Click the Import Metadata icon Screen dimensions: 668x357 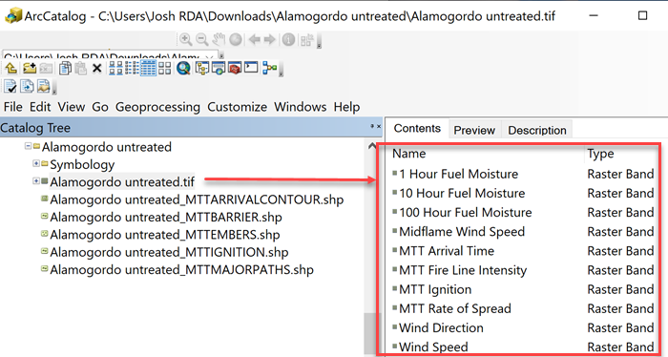tap(44, 87)
